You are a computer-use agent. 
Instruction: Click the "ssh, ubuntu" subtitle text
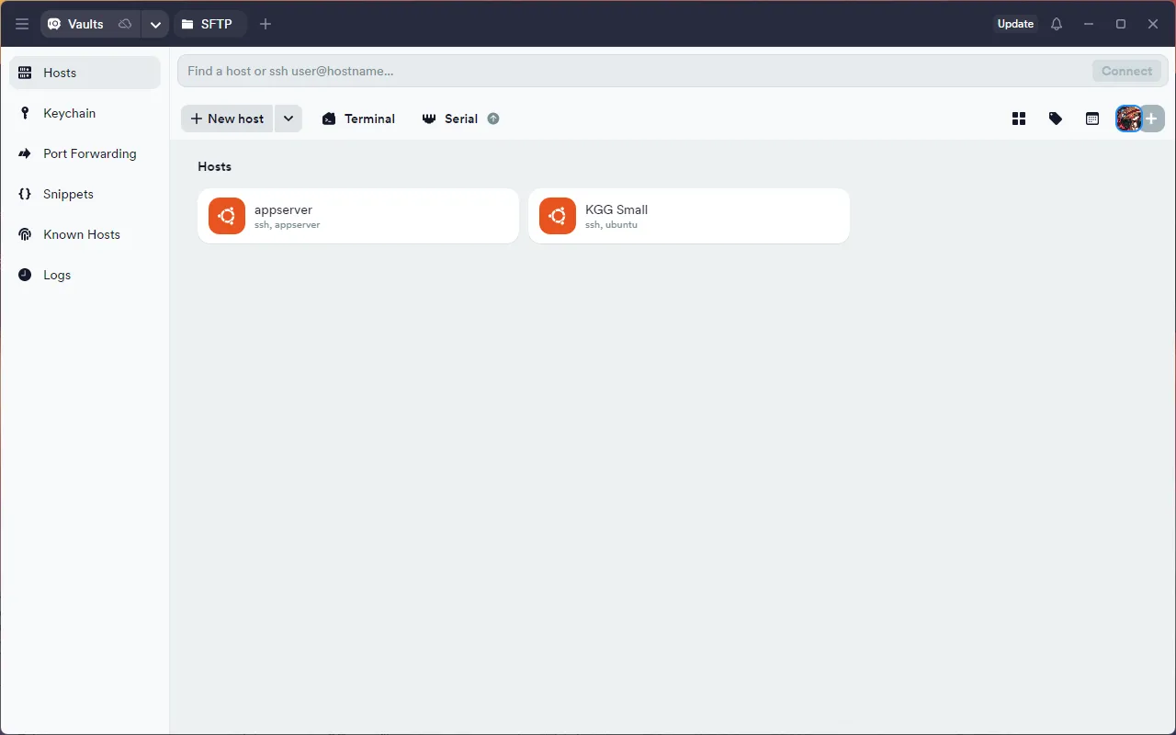[x=611, y=224]
